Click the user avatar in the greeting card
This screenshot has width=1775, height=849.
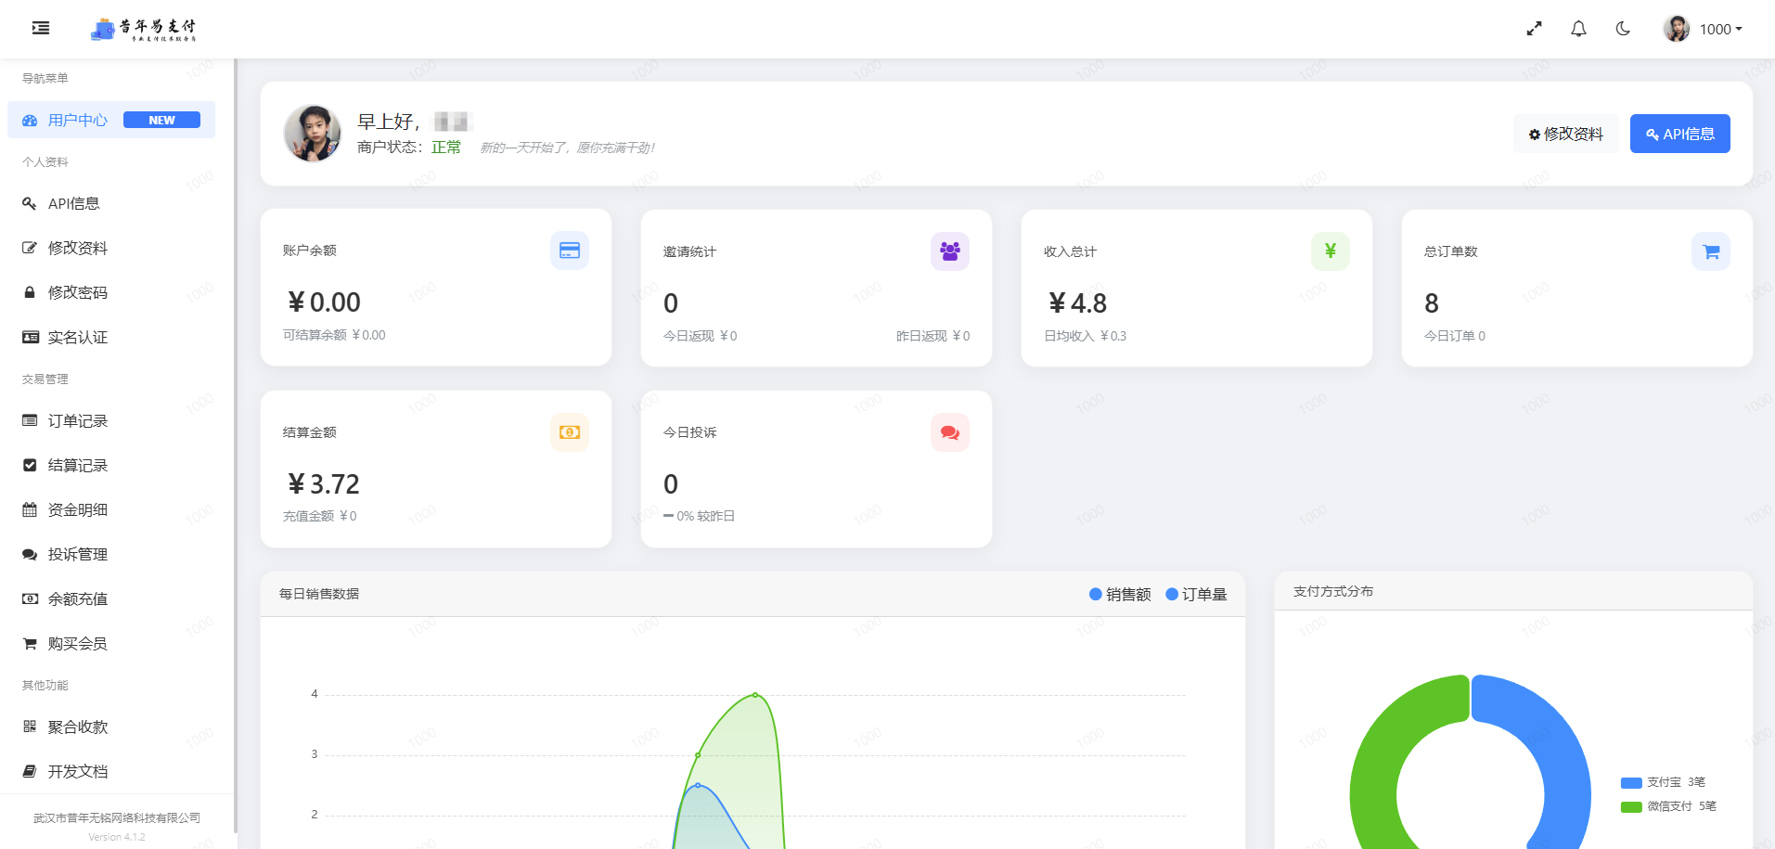[313, 134]
